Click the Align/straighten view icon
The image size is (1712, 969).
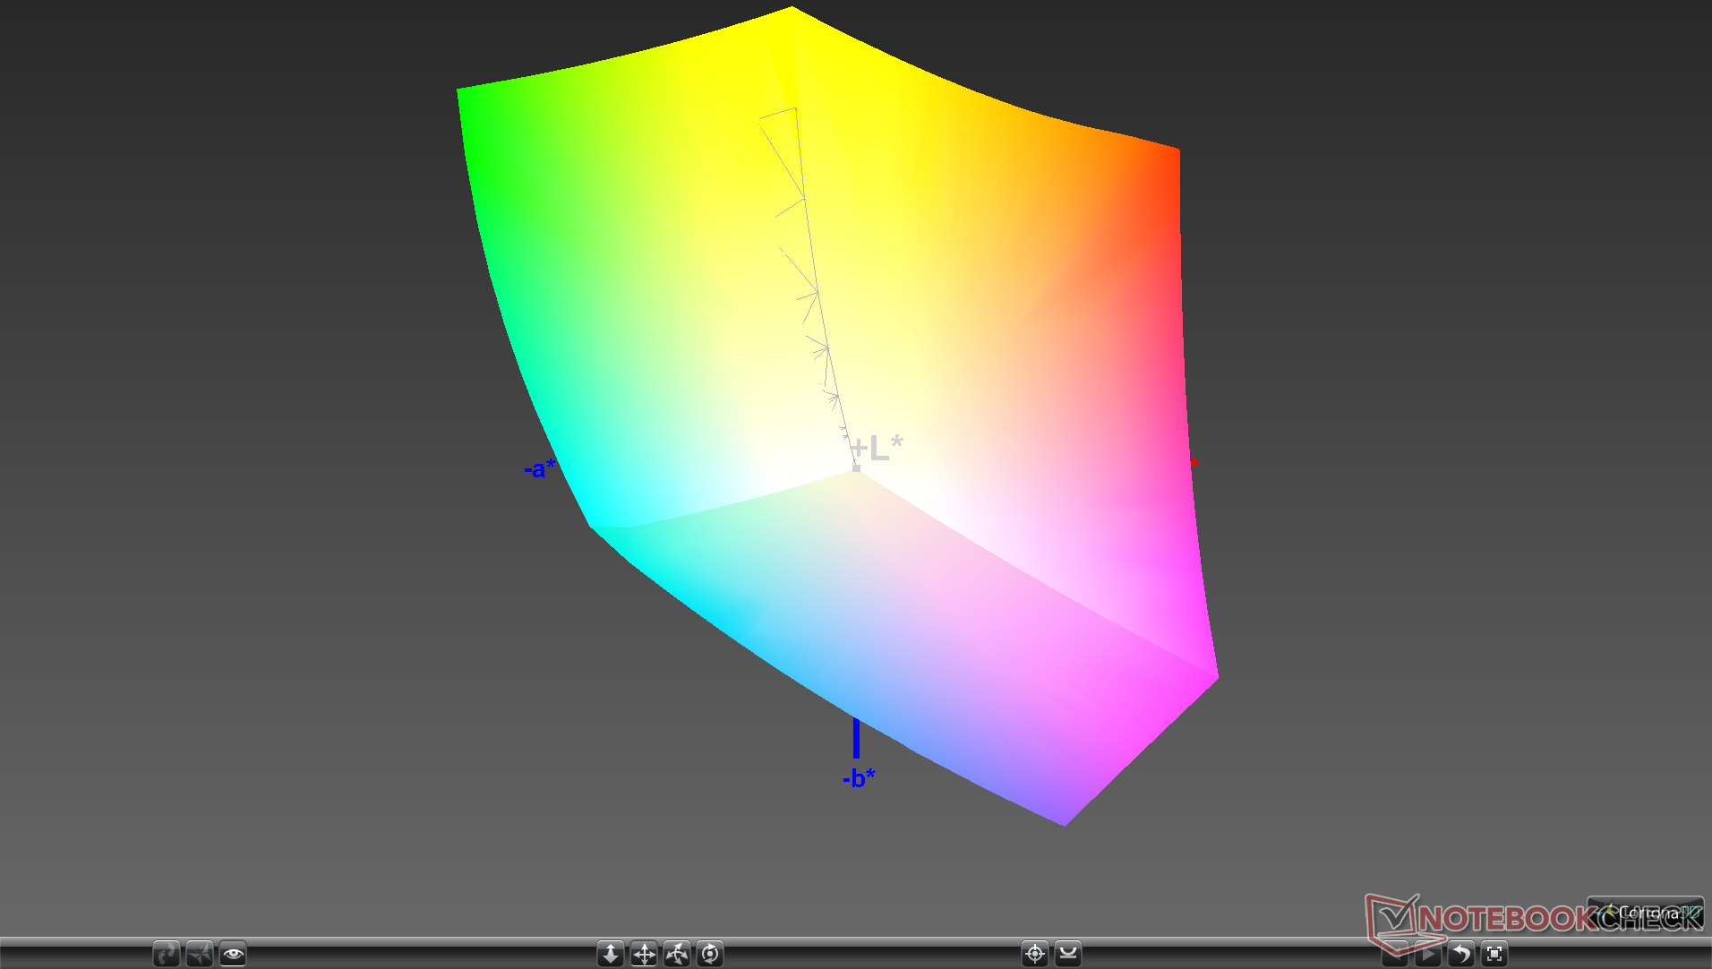tap(1068, 954)
